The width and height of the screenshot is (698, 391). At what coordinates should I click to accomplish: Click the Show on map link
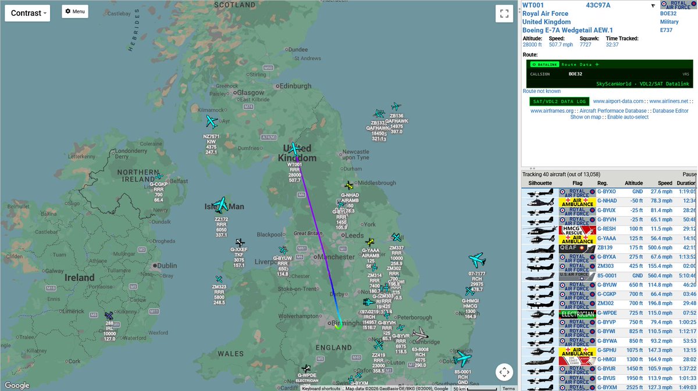pyautogui.click(x=586, y=117)
